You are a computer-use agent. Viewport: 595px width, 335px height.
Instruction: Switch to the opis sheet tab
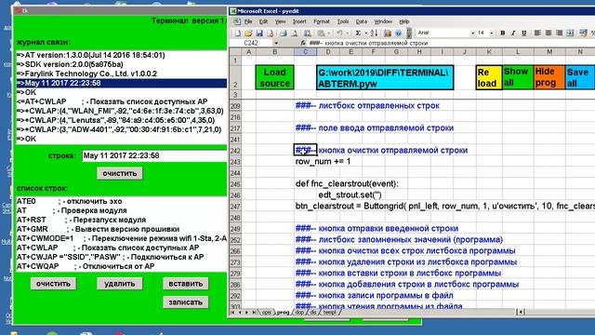pyautogui.click(x=267, y=313)
